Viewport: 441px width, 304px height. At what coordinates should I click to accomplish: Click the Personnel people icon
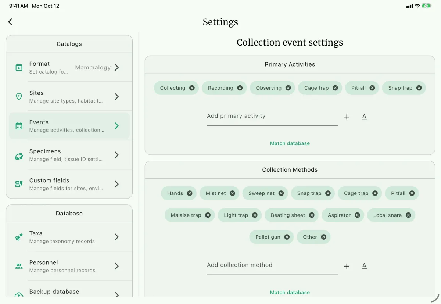(x=19, y=266)
